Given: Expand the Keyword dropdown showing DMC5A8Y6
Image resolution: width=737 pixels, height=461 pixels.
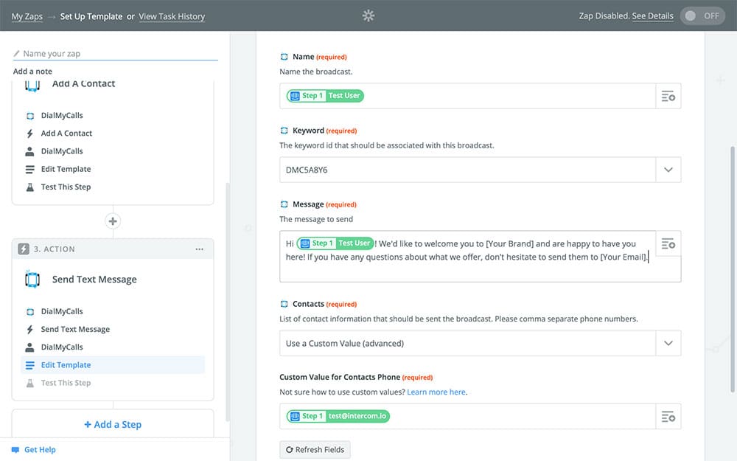Looking at the screenshot, I should 668,170.
